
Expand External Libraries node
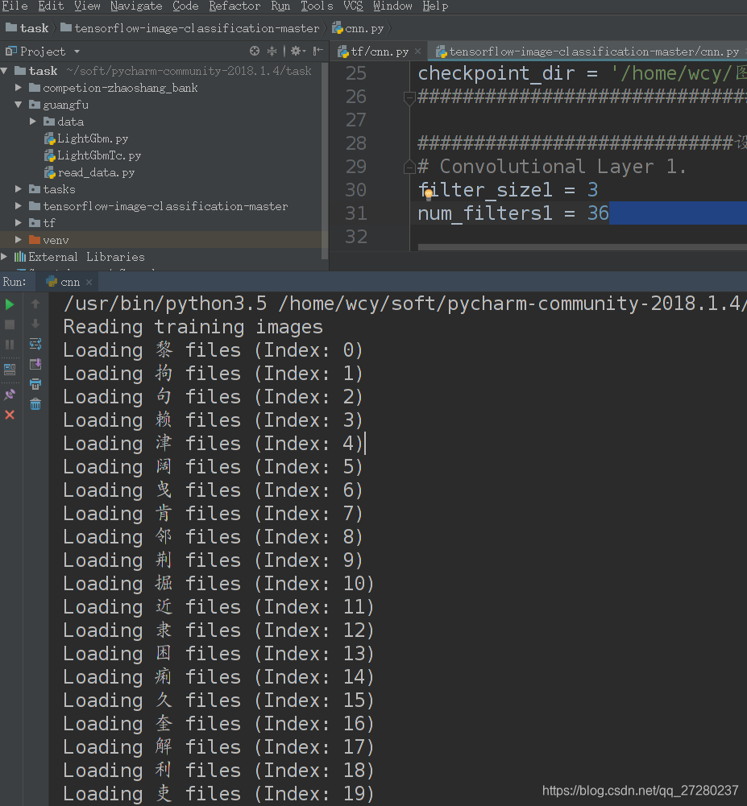pos(5,257)
